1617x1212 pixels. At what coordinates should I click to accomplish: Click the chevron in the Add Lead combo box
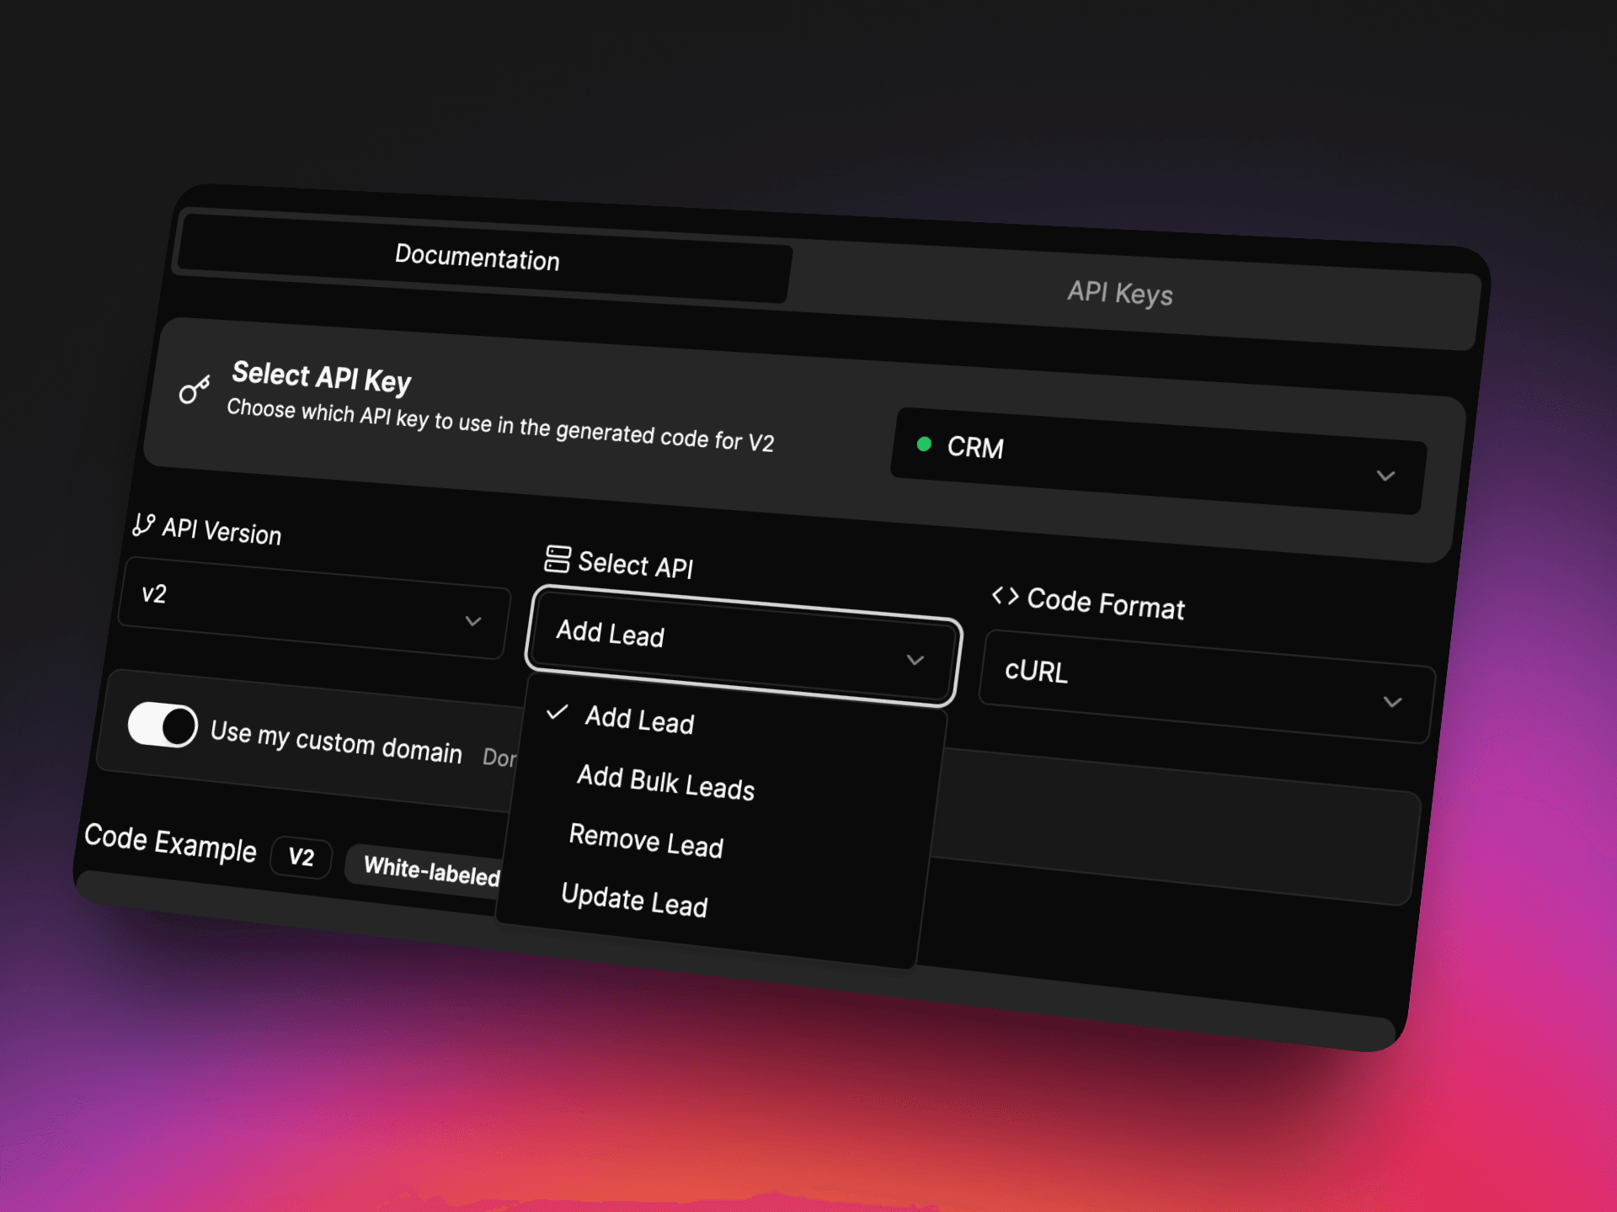(915, 660)
